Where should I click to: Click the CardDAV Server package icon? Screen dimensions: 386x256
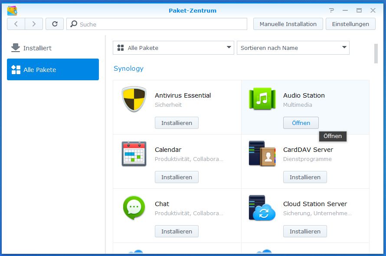(262, 153)
